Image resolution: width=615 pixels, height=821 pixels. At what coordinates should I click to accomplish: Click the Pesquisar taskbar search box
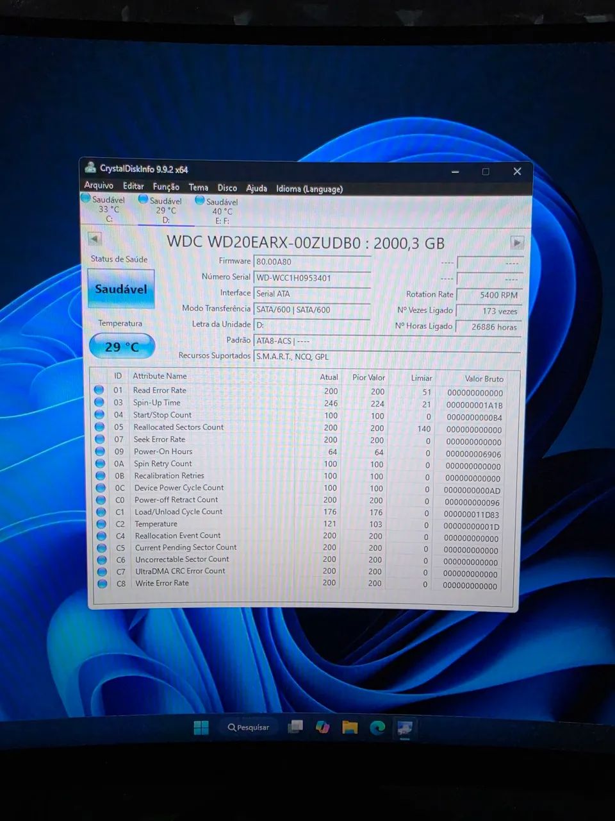[249, 727]
